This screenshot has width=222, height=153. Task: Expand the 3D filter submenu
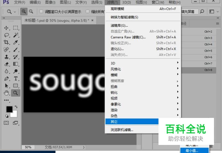point(143,63)
